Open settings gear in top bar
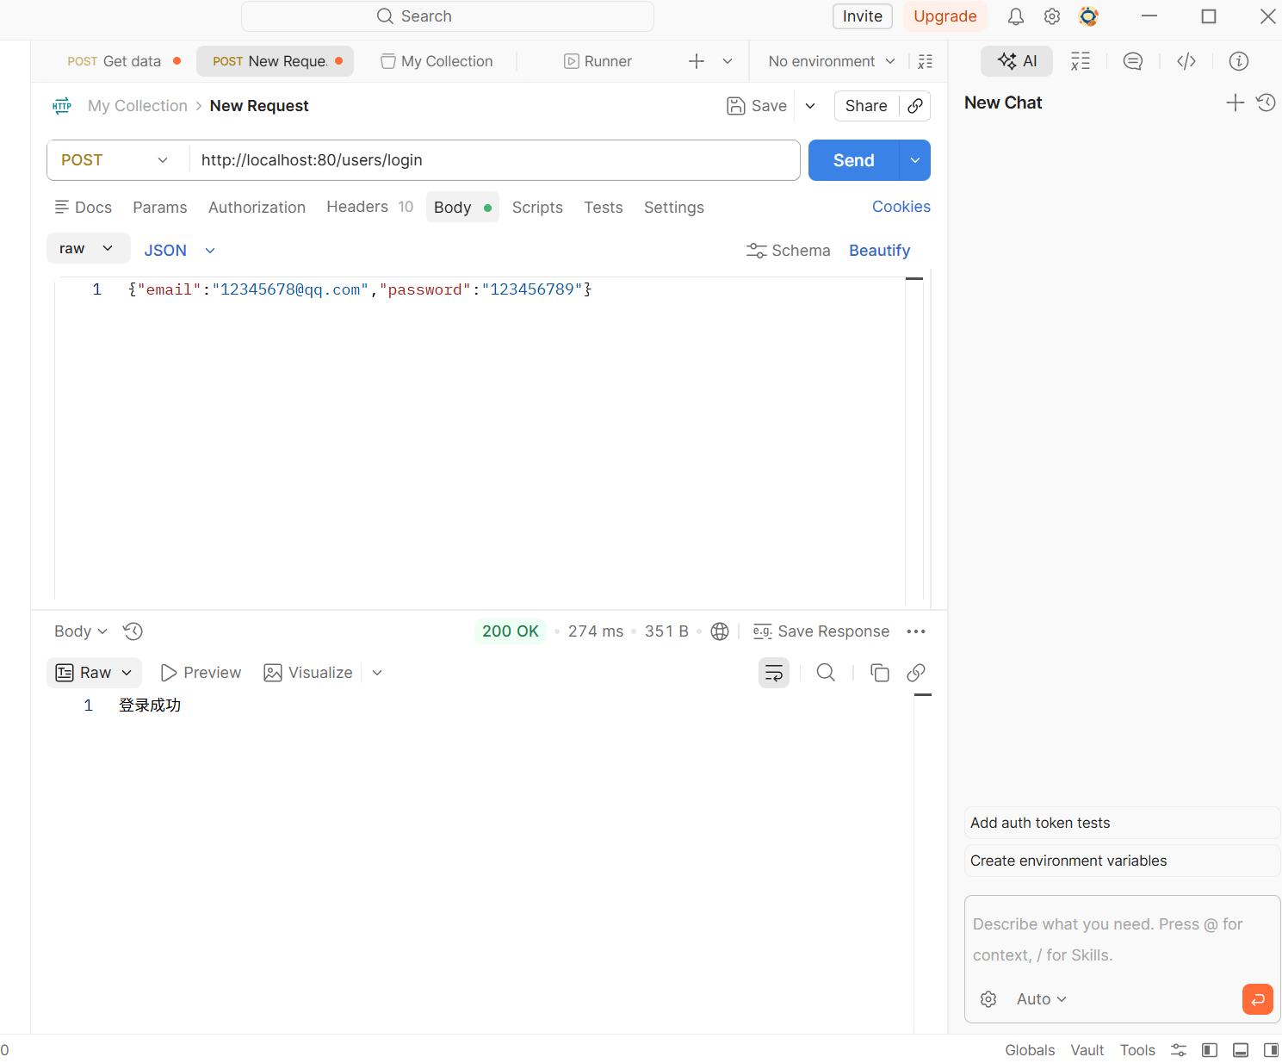Image resolution: width=1282 pixels, height=1063 pixels. [1052, 16]
